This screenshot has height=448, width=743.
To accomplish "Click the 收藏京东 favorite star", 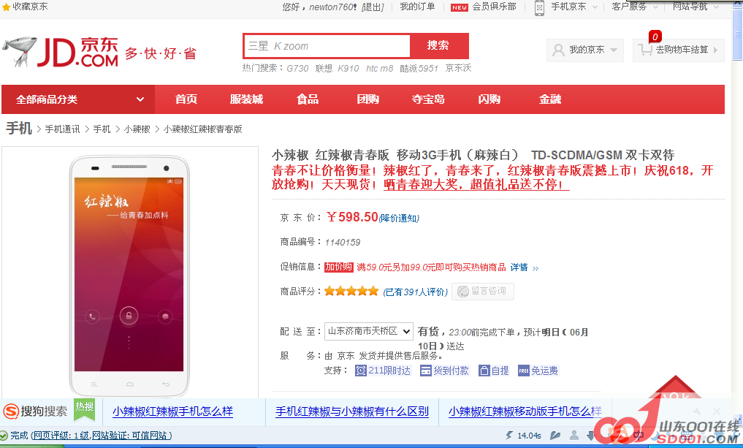I will tap(6, 7).
